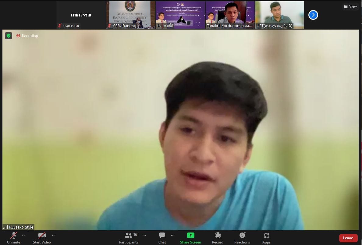Expand audio options arrow next to Unmute
362x245 pixels.
point(23,235)
